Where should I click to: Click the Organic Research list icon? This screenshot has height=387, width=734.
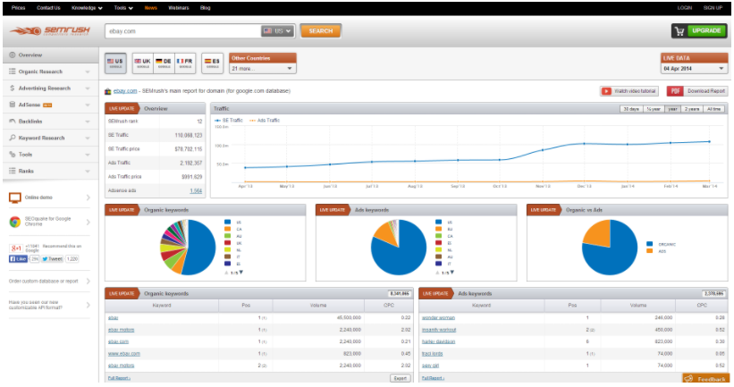(13, 72)
